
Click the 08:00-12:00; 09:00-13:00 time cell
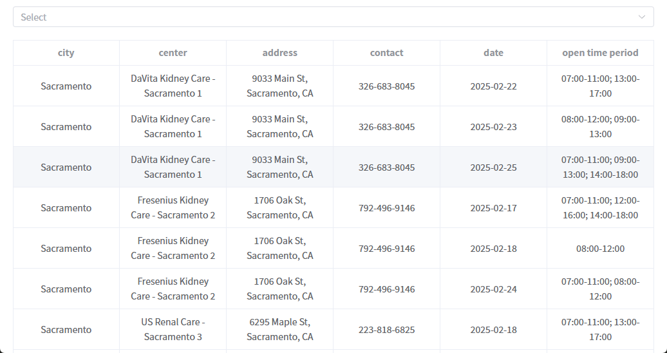[600, 127]
